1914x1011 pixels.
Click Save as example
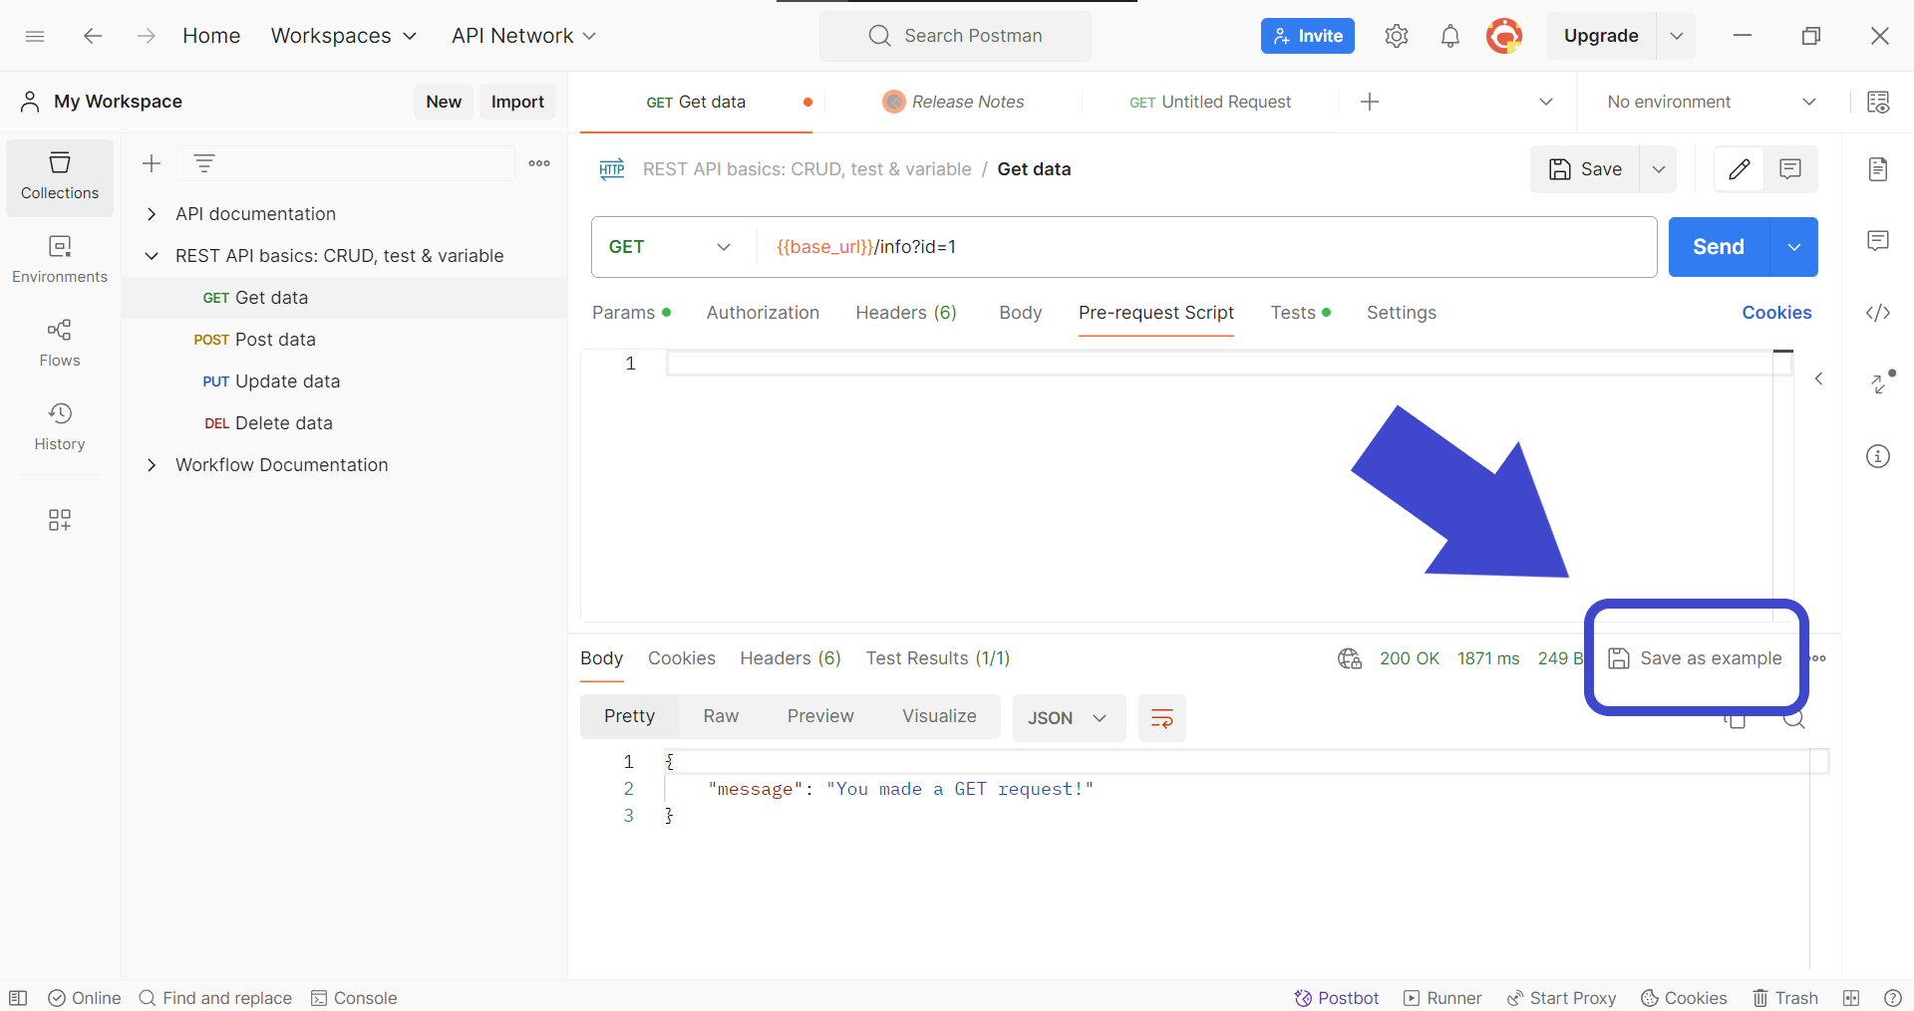1696,658
